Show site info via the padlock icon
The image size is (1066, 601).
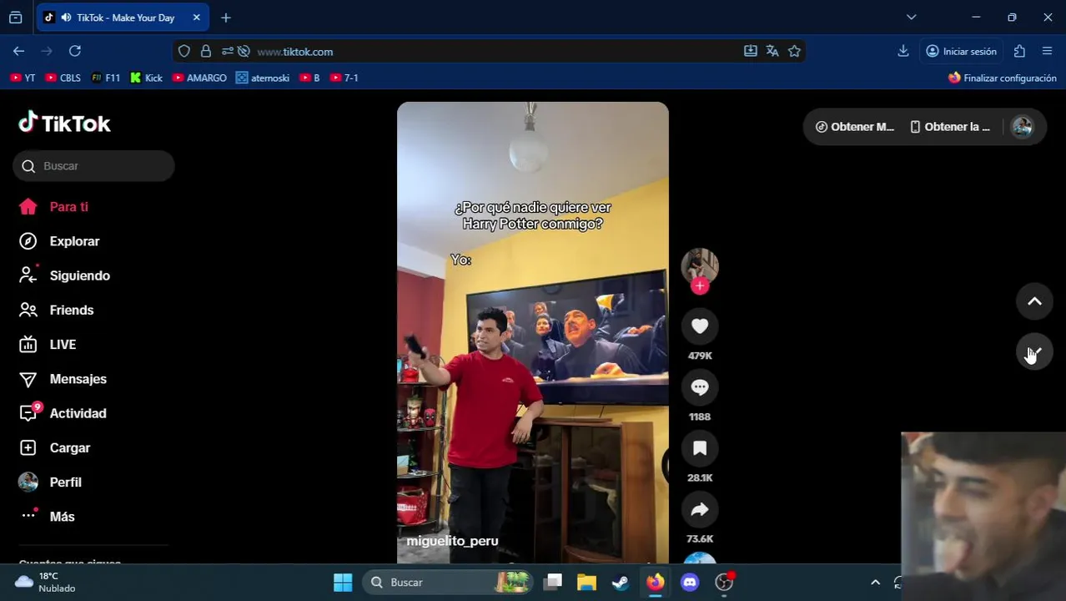(206, 51)
